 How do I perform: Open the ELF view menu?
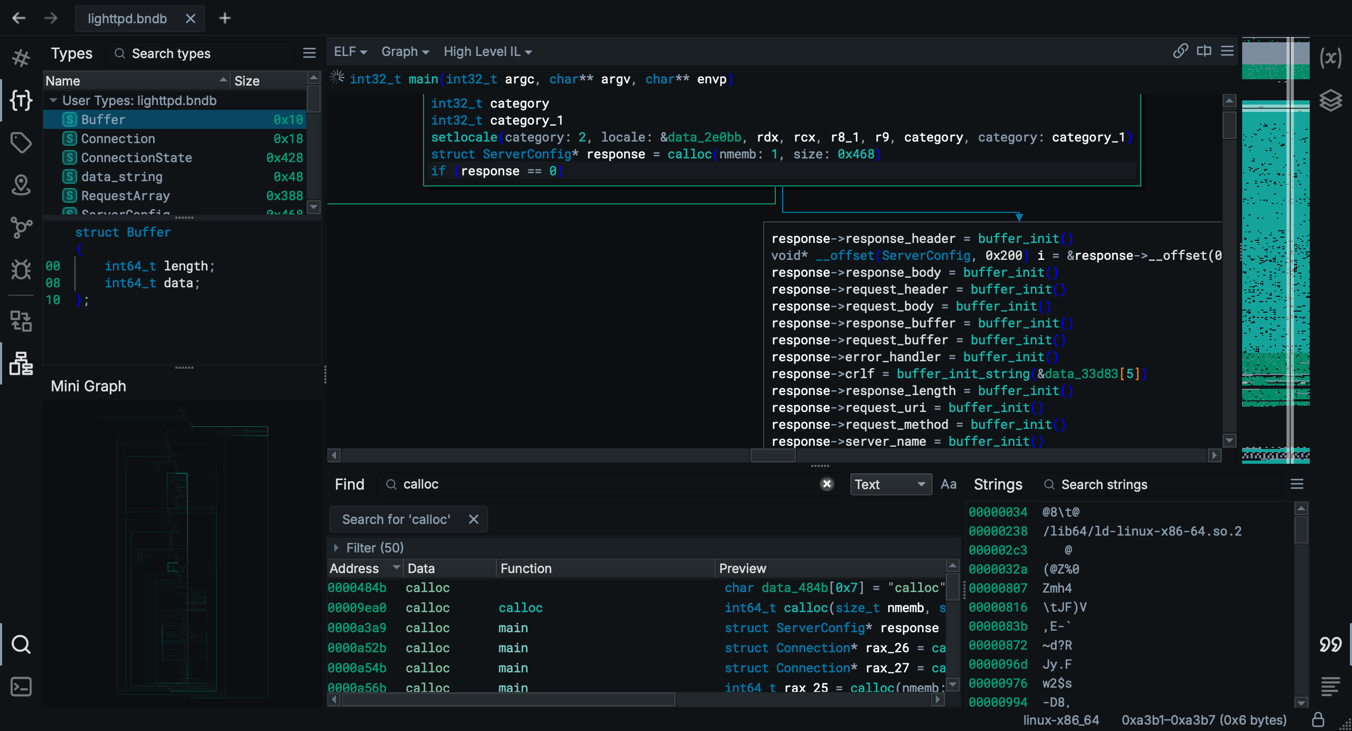pyautogui.click(x=350, y=52)
